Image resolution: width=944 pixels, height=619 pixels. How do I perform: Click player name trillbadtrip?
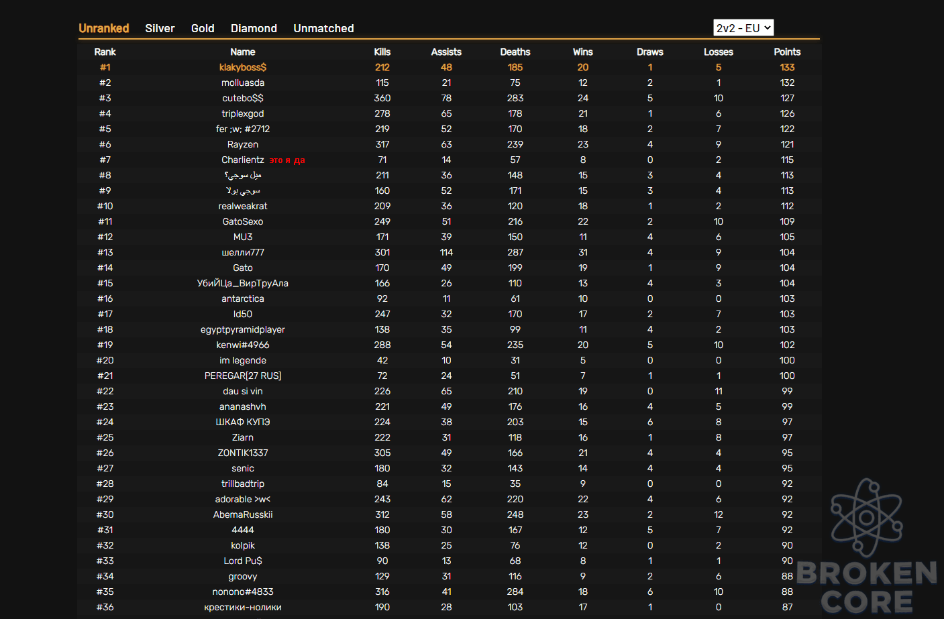click(243, 484)
